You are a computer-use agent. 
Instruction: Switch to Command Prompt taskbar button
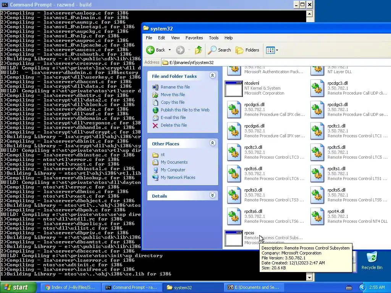[x=131, y=288]
